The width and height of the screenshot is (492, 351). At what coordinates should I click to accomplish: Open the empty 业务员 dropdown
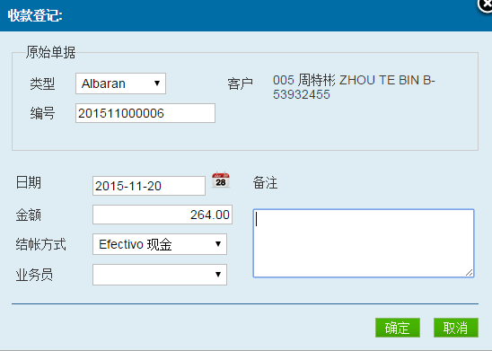click(160, 275)
